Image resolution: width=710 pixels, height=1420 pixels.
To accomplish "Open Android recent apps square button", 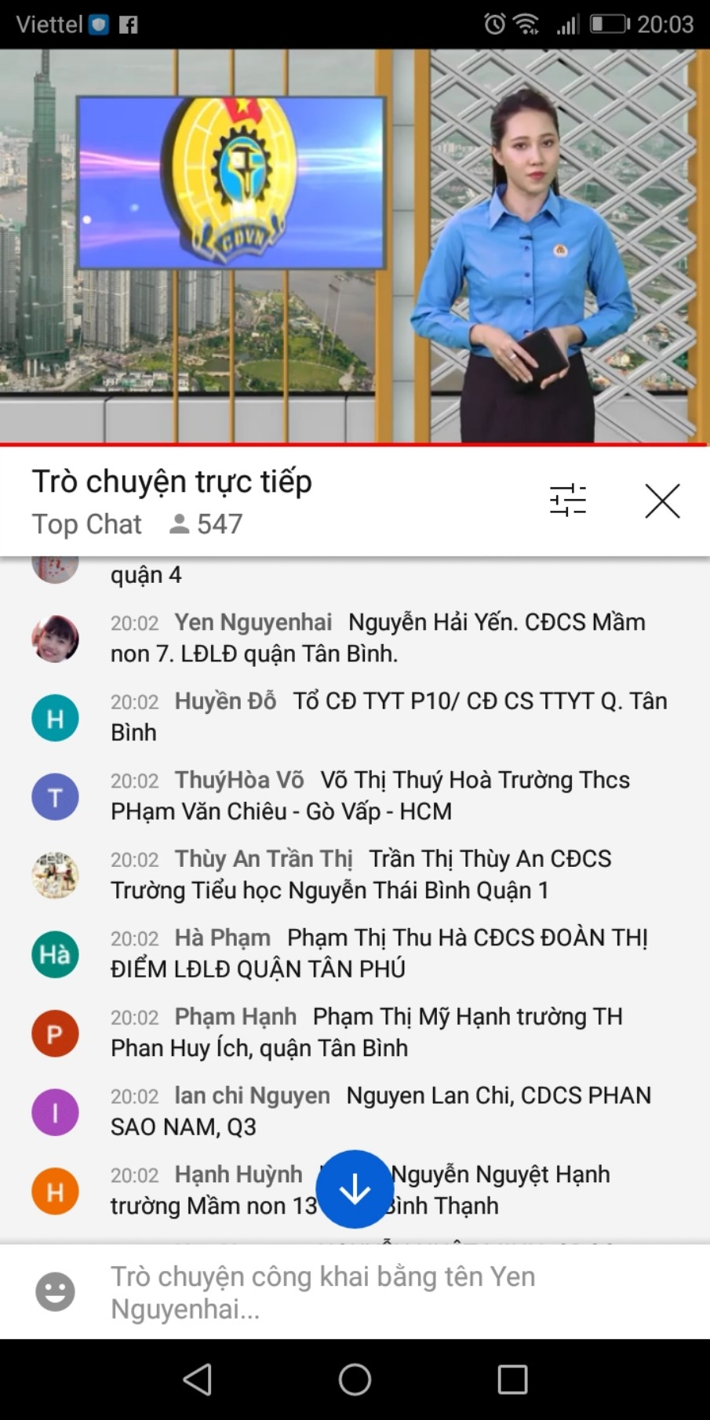I will point(512,1378).
